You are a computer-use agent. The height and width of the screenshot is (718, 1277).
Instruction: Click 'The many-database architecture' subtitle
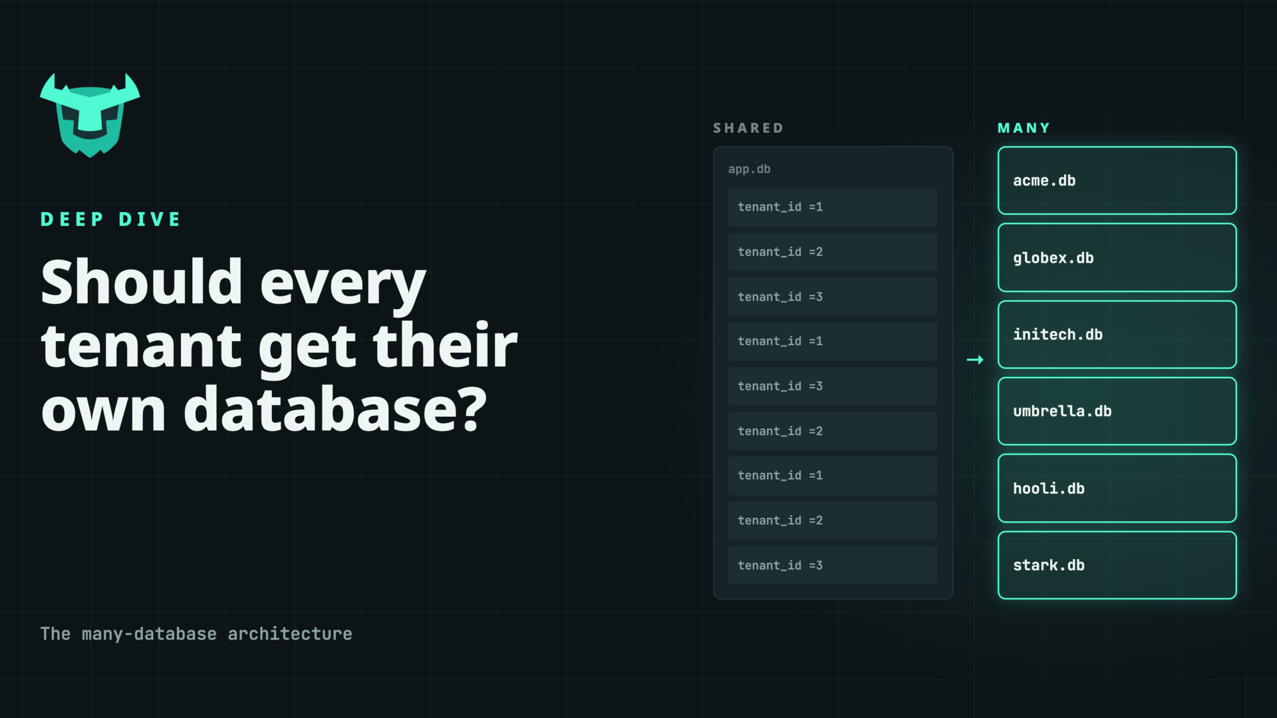[196, 634]
